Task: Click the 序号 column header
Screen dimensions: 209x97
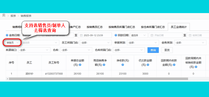Action: tap(11, 62)
